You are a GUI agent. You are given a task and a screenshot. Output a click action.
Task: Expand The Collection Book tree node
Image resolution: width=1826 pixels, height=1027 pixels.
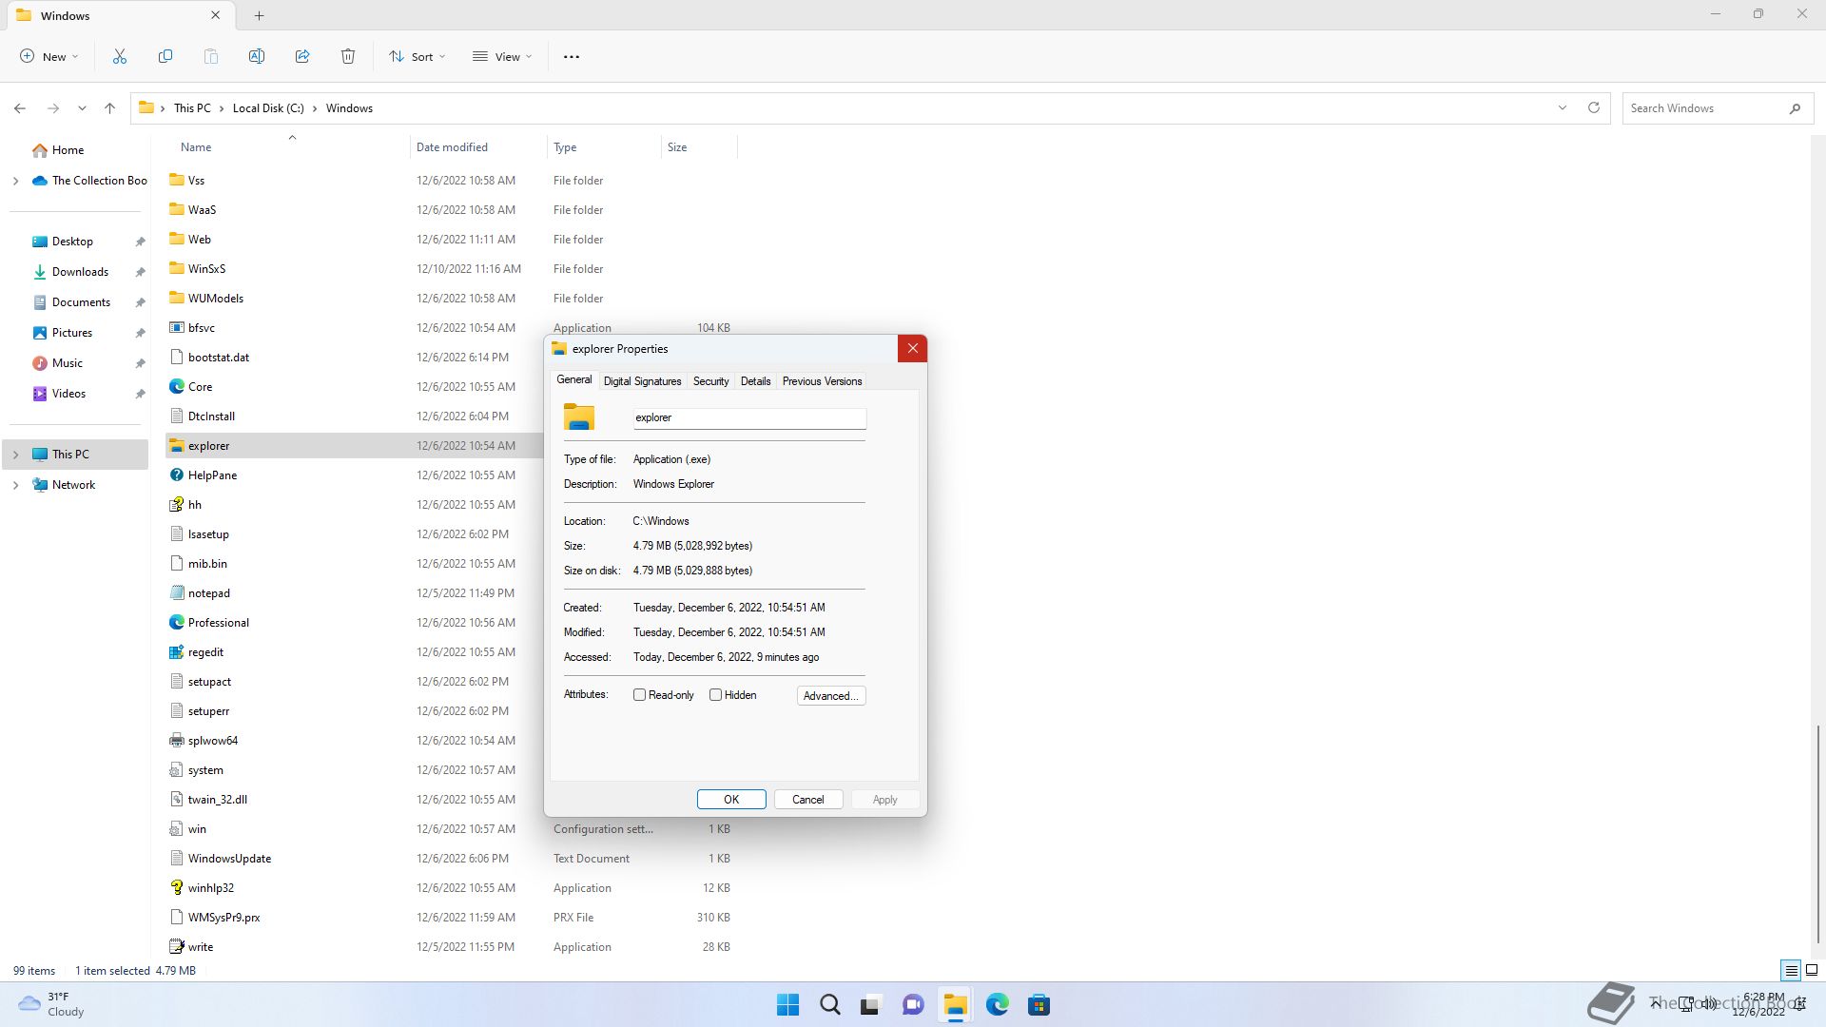click(15, 181)
